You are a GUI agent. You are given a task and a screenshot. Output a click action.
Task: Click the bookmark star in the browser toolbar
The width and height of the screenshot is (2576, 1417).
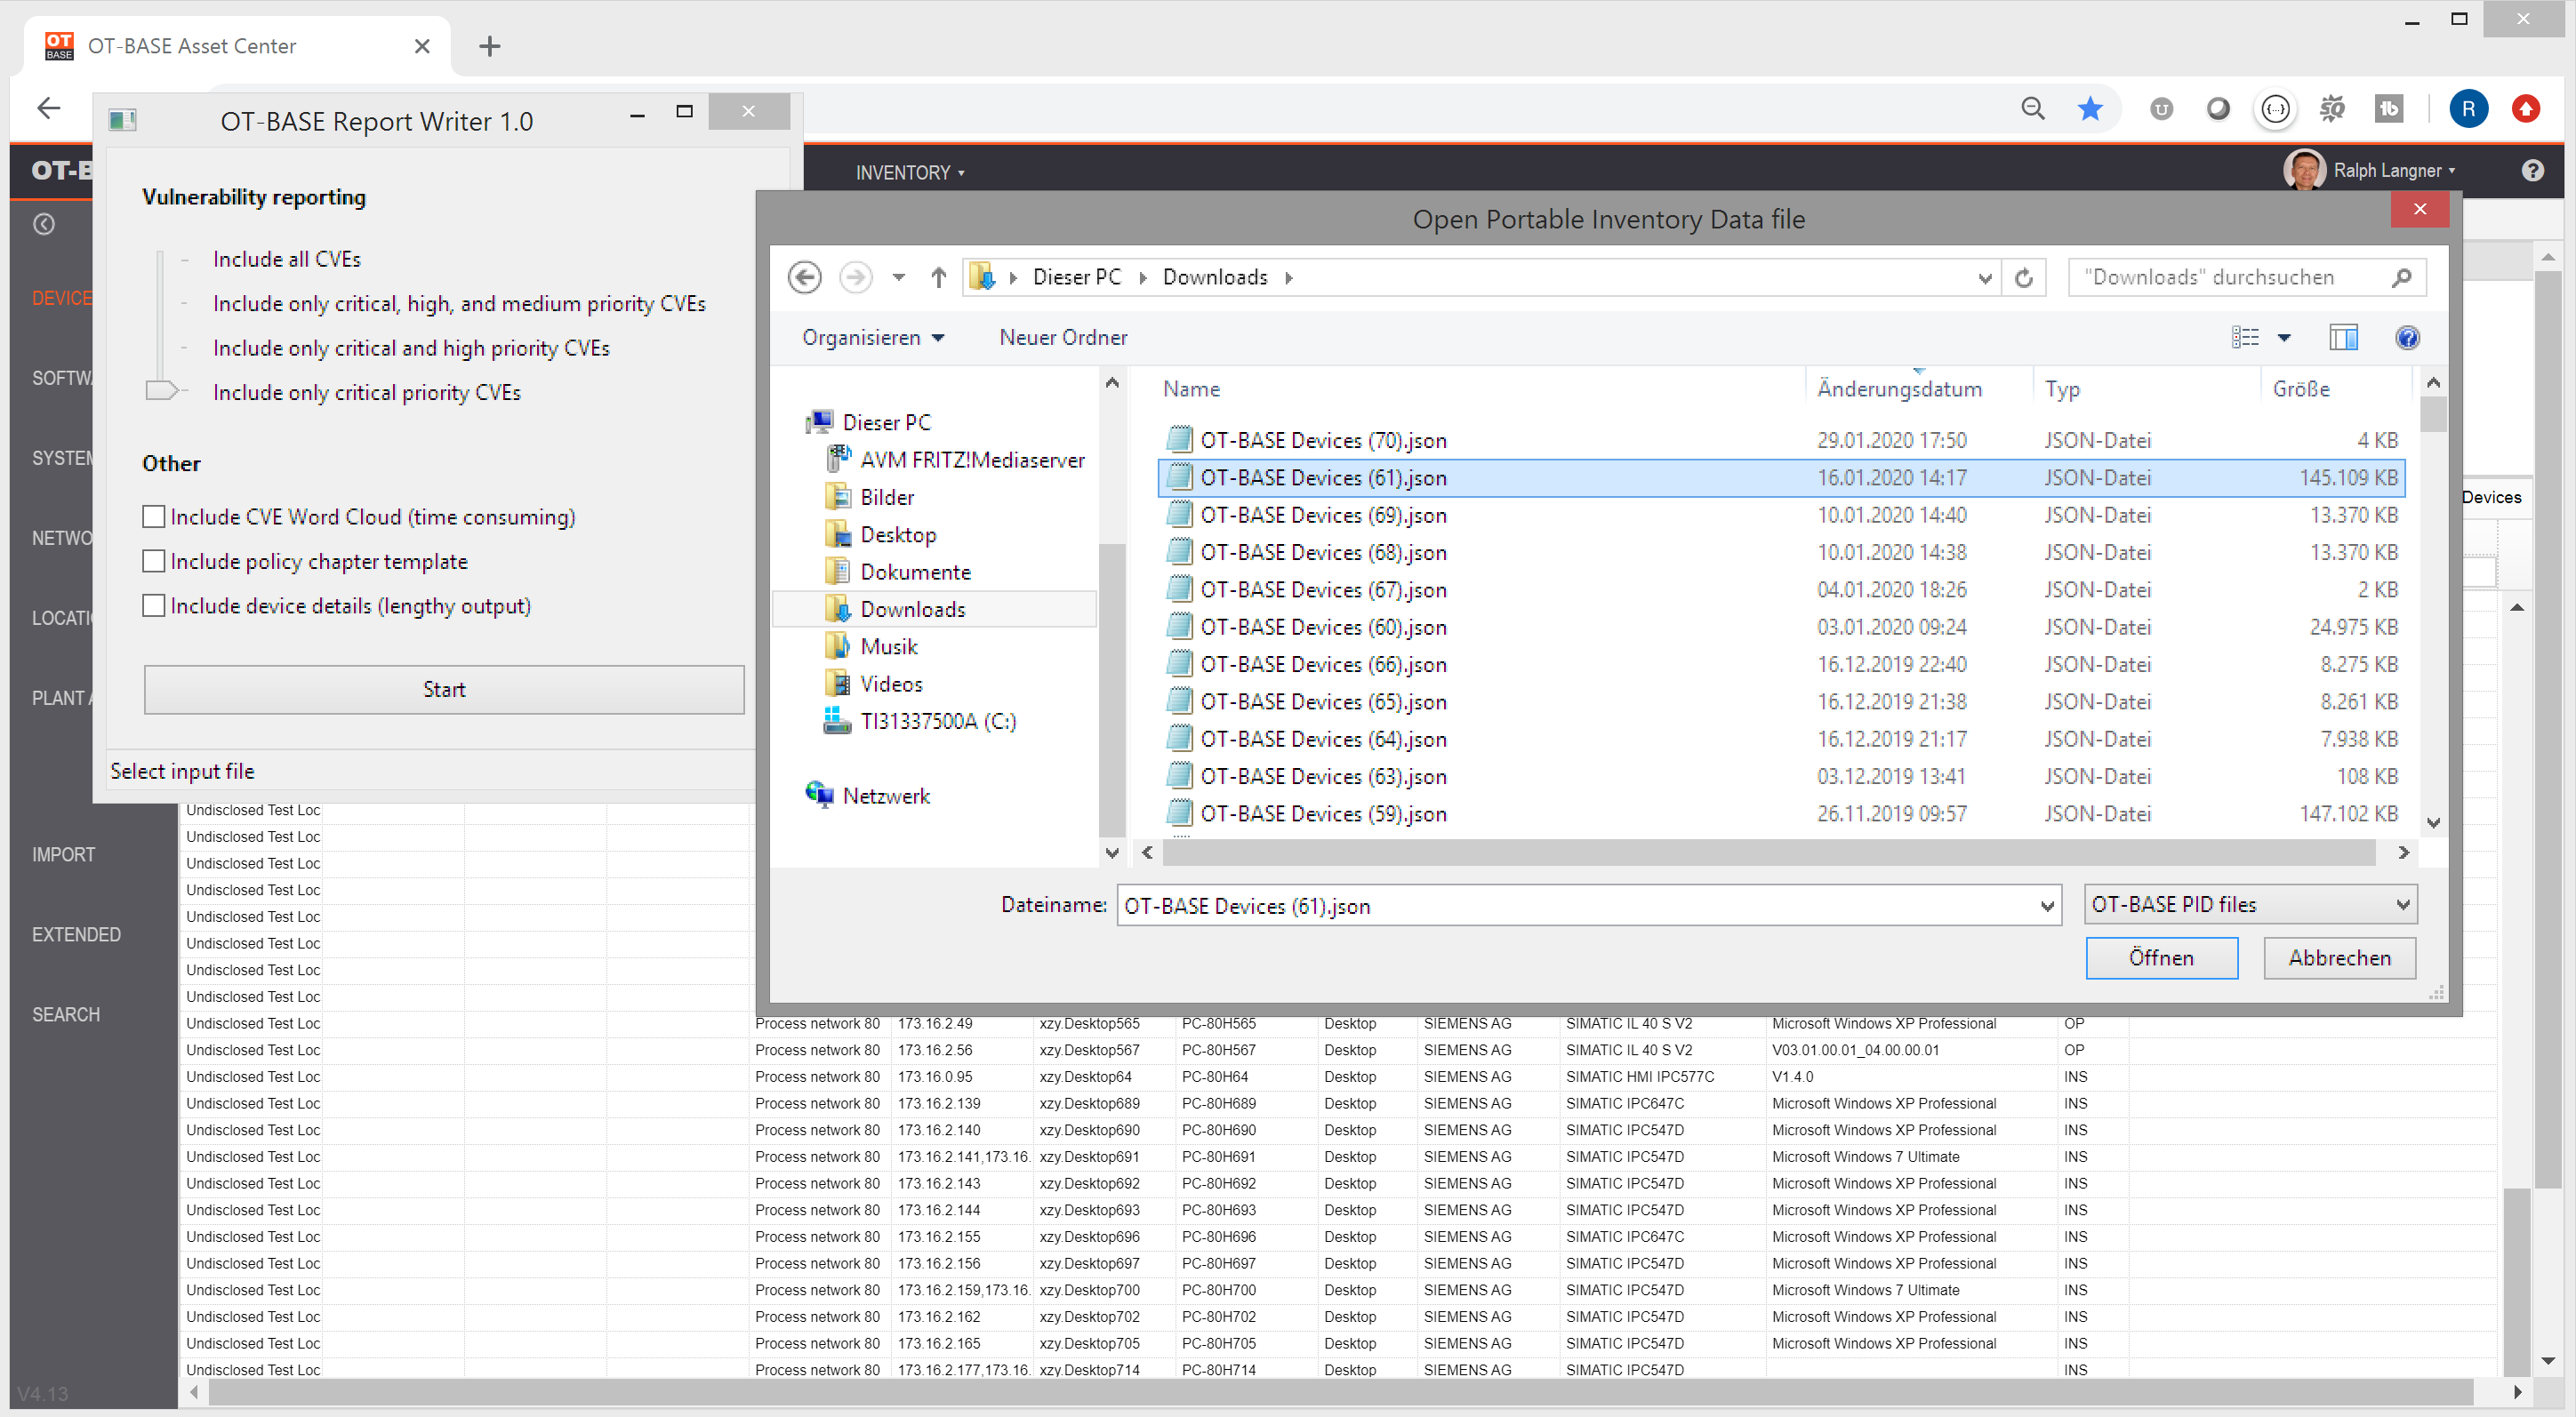coord(2090,108)
